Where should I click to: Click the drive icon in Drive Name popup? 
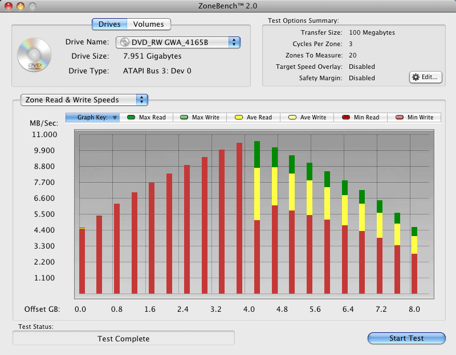point(124,42)
